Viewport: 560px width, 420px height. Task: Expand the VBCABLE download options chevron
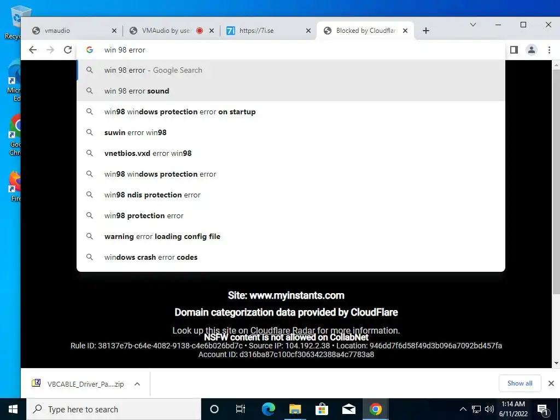pyautogui.click(x=137, y=384)
